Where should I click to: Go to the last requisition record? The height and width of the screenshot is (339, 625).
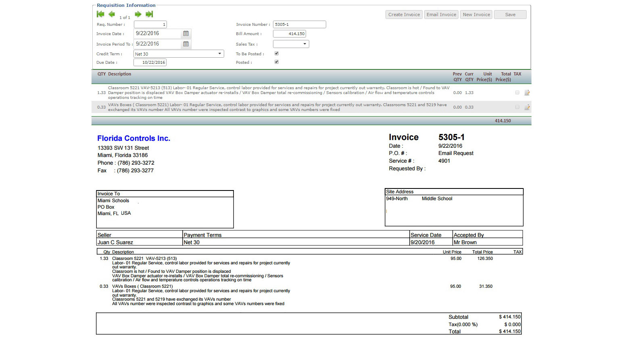pos(149,14)
